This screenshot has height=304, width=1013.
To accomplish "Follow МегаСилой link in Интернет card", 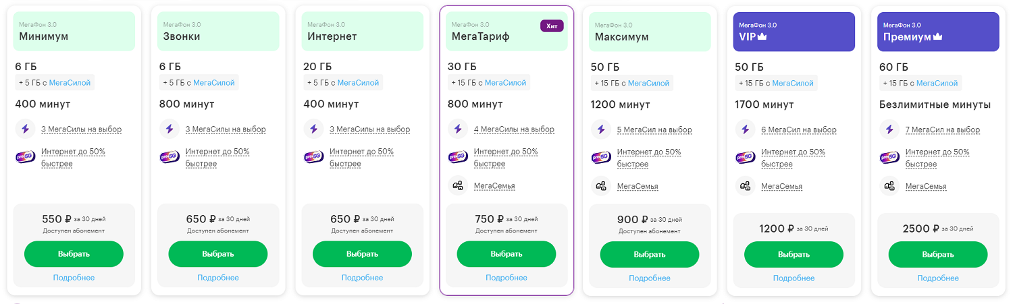I will [x=358, y=83].
